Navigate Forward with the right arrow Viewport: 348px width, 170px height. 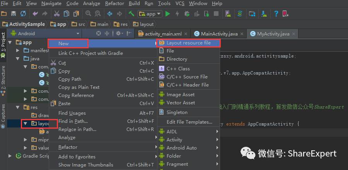point(119,14)
